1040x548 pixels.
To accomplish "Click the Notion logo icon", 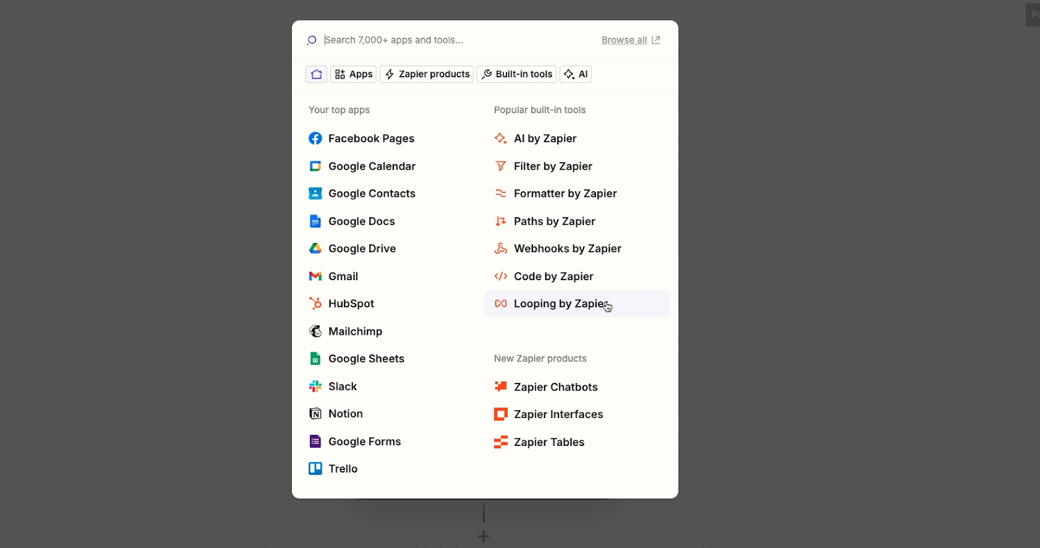I will 315,414.
